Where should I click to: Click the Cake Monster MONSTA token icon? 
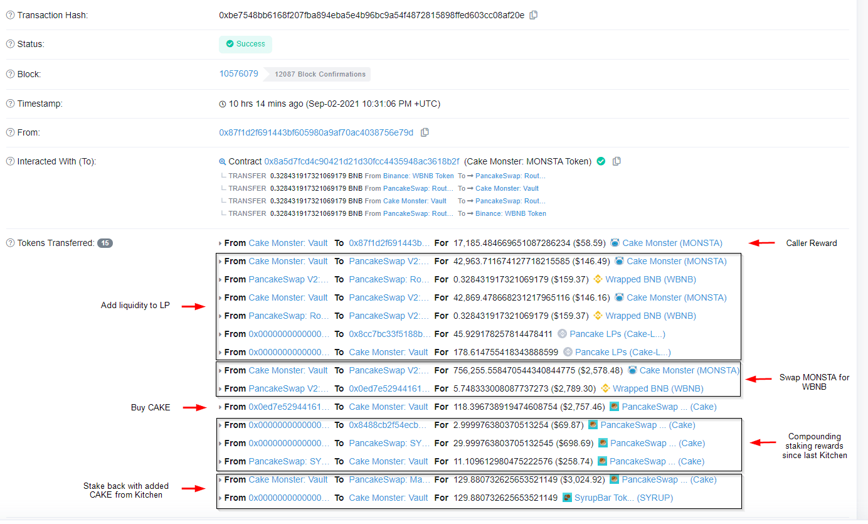click(615, 243)
